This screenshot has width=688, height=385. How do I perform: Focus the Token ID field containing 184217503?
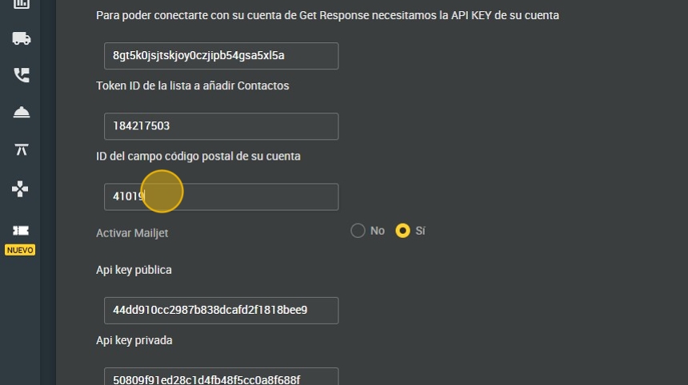pos(221,126)
